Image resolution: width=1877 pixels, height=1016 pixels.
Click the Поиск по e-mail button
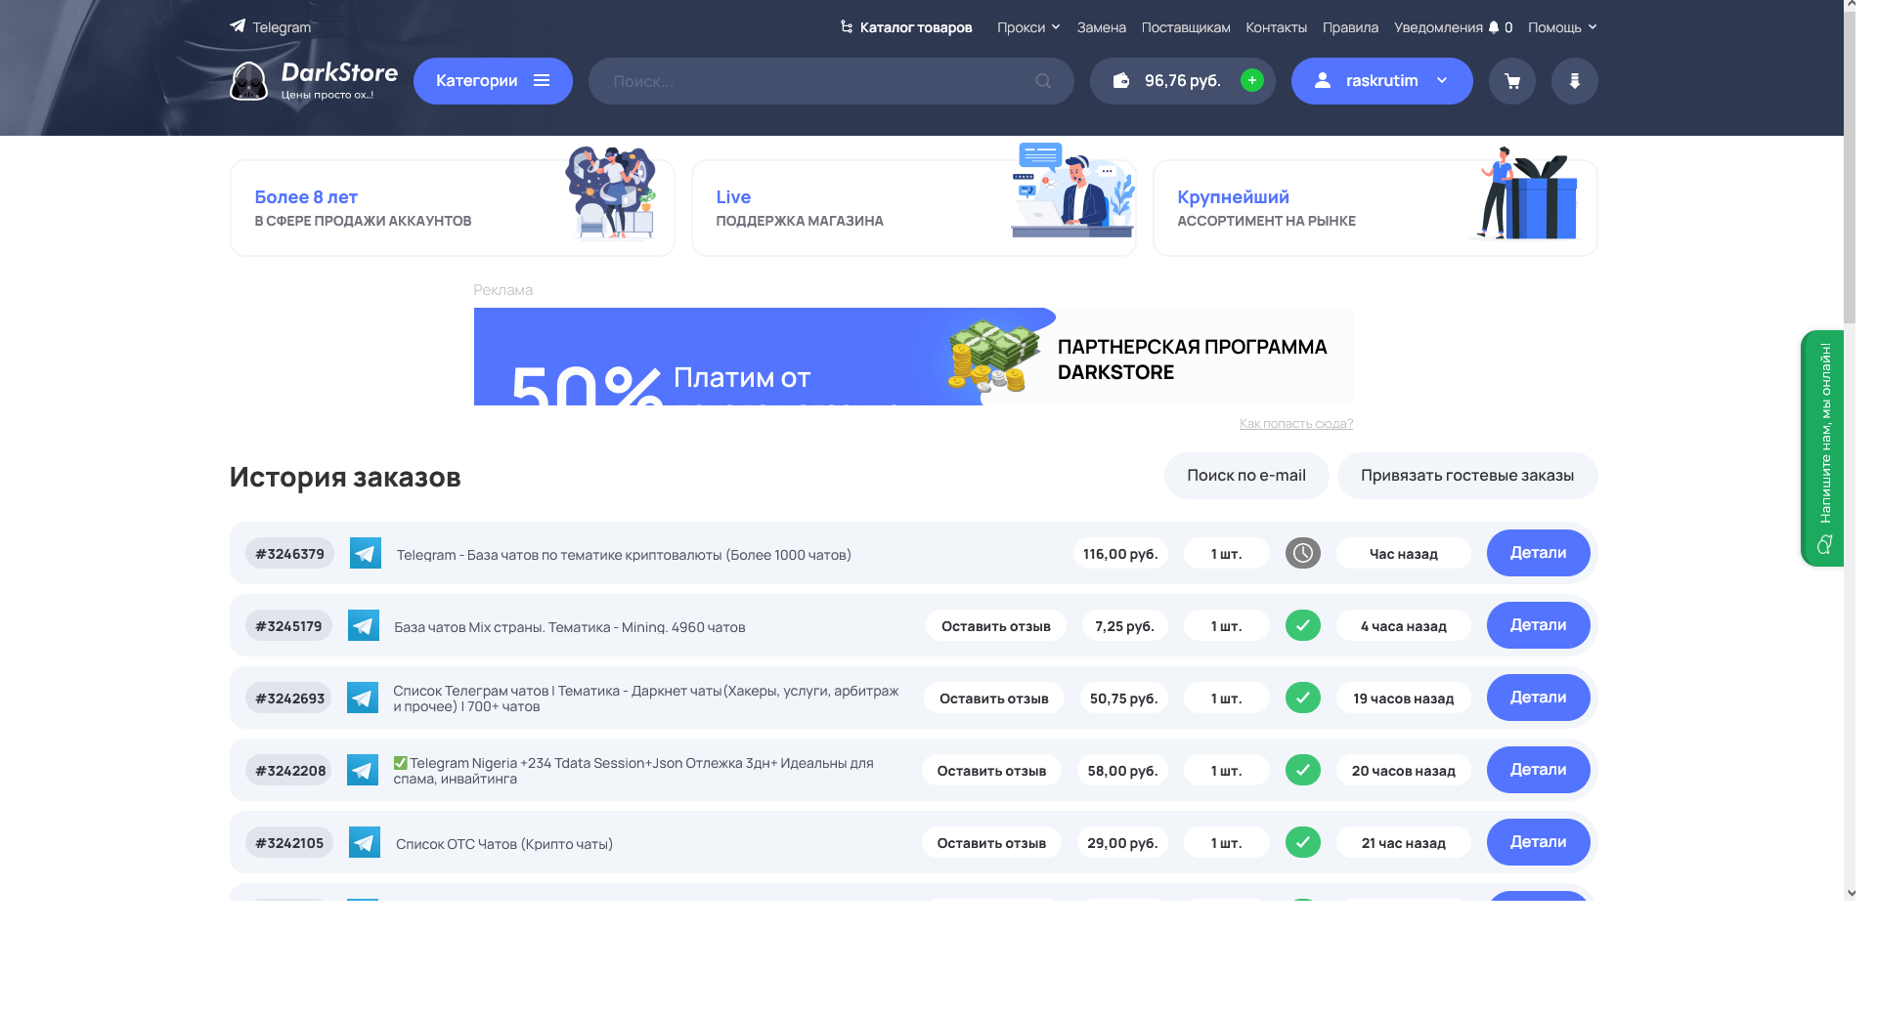point(1245,476)
